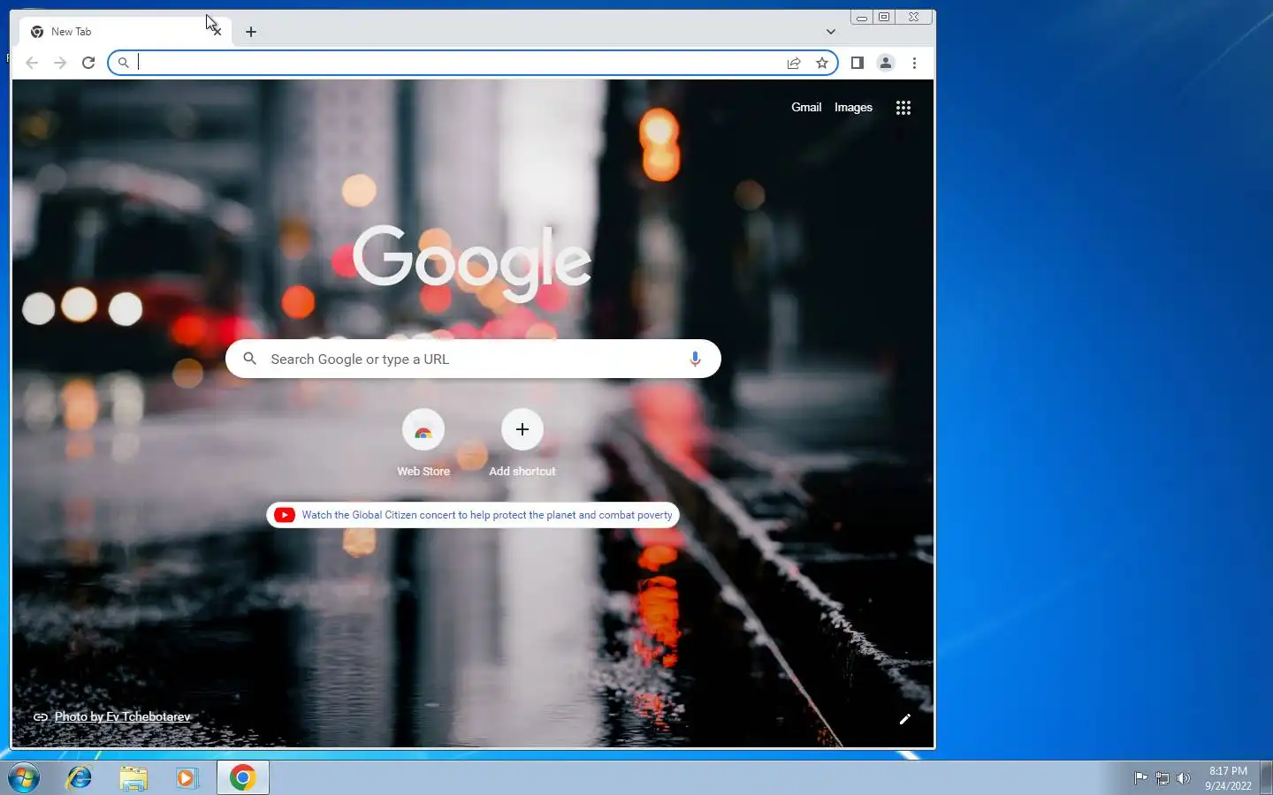The height and width of the screenshot is (795, 1273).
Task: Open the volume speaker tray icon
Action: click(x=1184, y=778)
